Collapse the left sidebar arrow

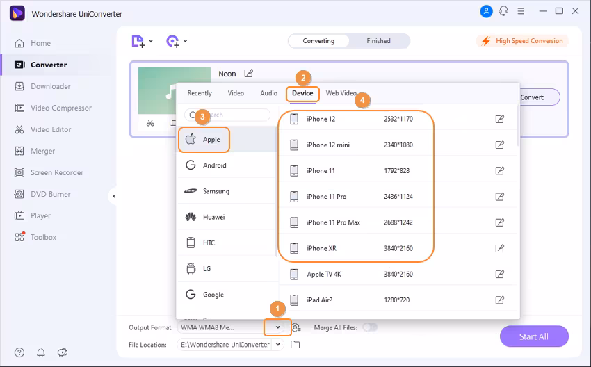[x=114, y=196]
